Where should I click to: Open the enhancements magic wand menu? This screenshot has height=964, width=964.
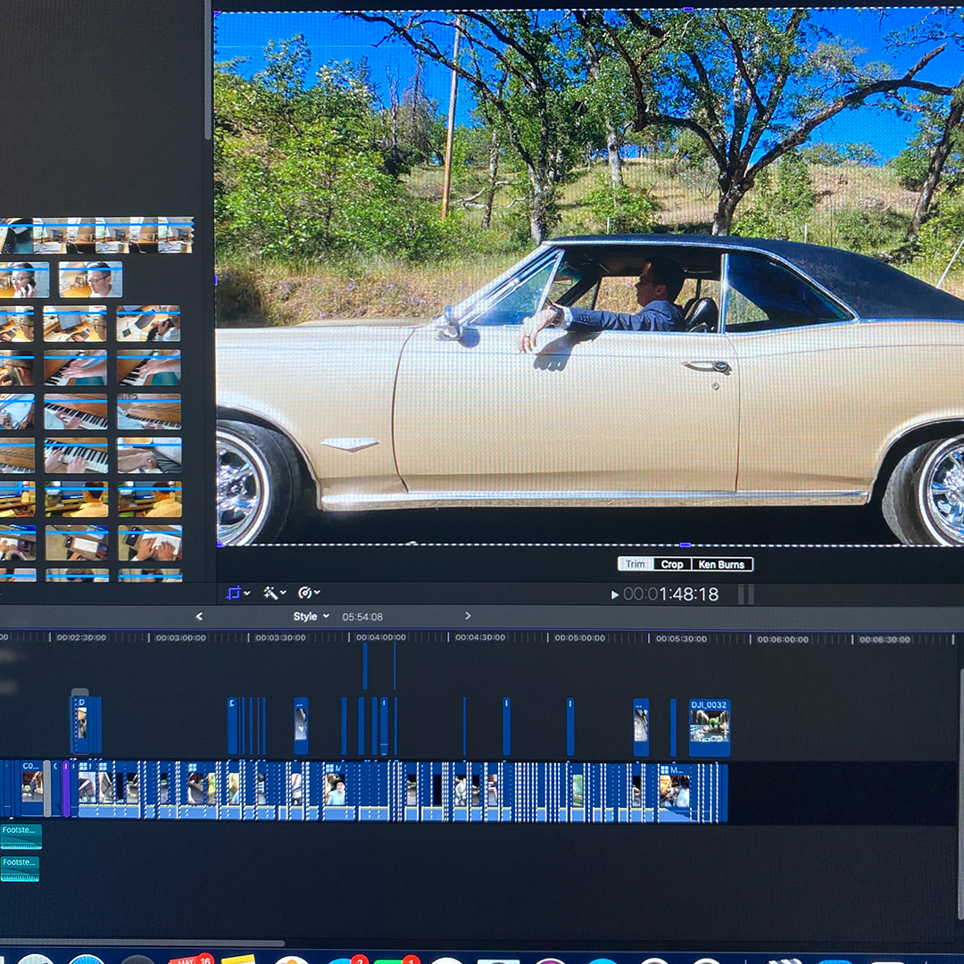[273, 593]
